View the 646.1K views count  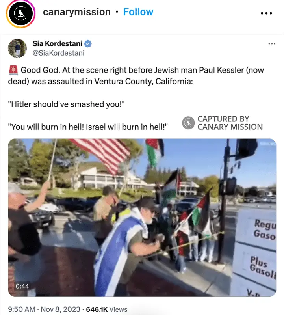tap(107, 309)
